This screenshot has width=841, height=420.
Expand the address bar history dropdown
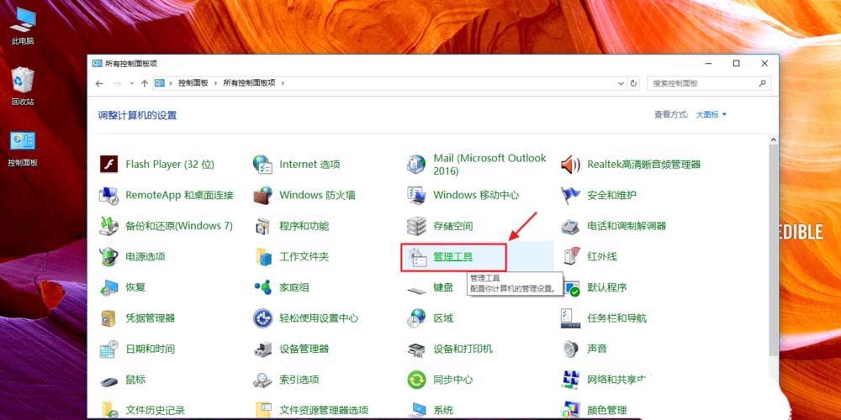(x=621, y=83)
